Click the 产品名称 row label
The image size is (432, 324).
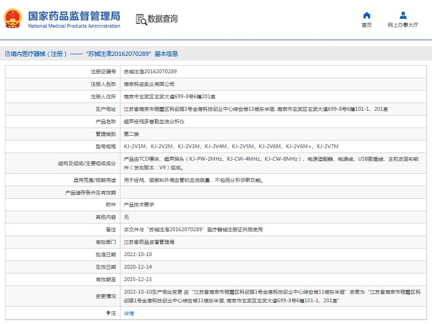[x=106, y=122]
